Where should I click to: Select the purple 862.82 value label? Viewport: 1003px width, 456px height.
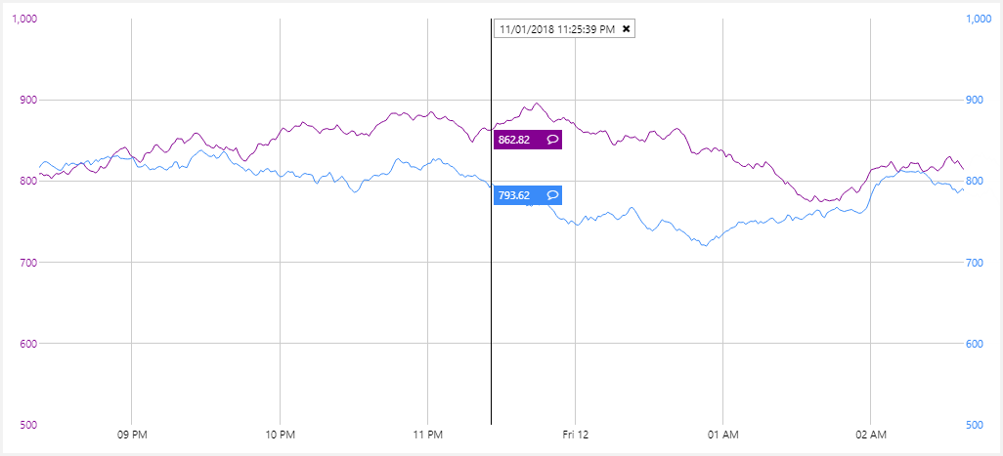click(x=515, y=140)
